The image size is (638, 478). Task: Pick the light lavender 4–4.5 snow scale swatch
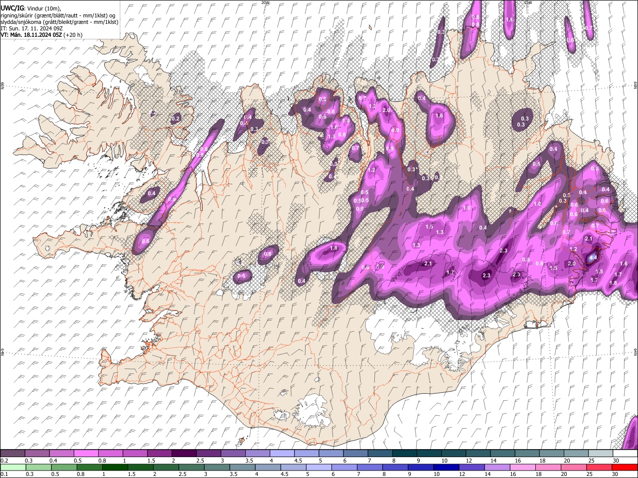tap(282, 454)
